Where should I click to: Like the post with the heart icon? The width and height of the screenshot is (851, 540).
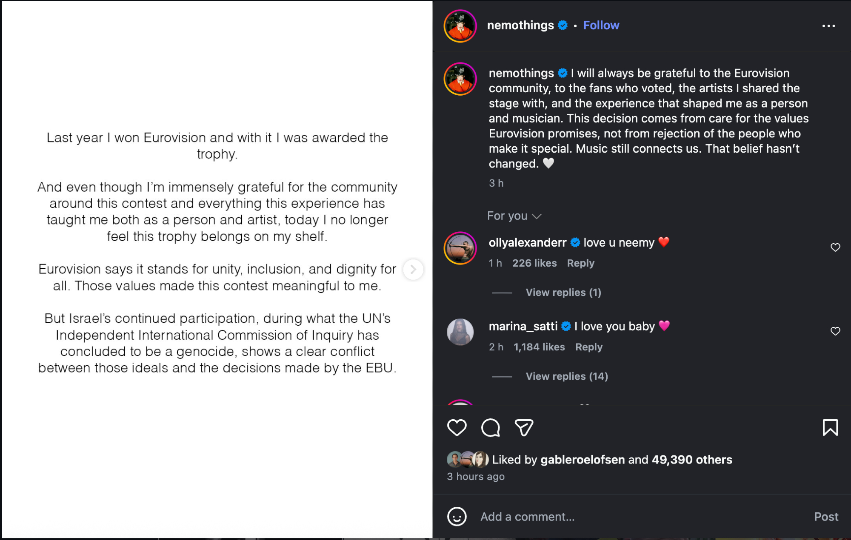tap(457, 427)
